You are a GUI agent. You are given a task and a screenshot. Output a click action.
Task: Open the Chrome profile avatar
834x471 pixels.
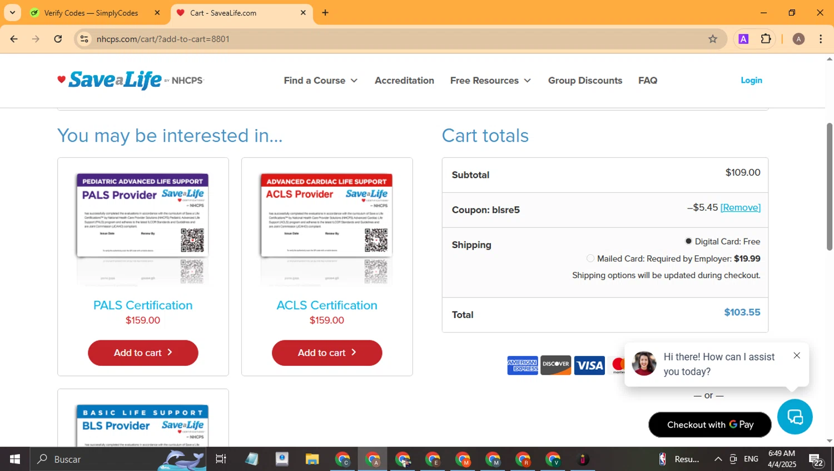[798, 39]
